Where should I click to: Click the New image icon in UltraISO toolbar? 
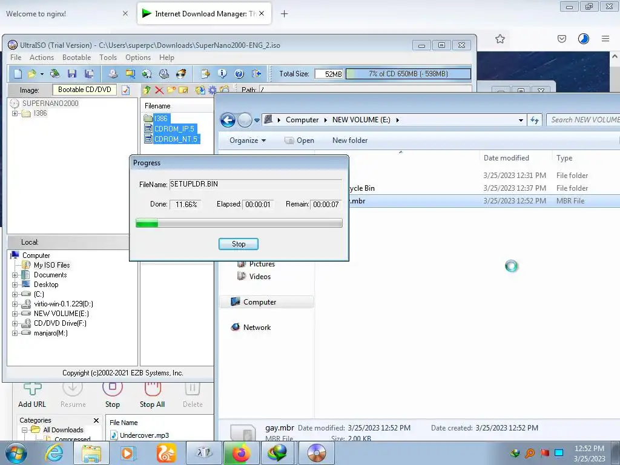pyautogui.click(x=18, y=73)
